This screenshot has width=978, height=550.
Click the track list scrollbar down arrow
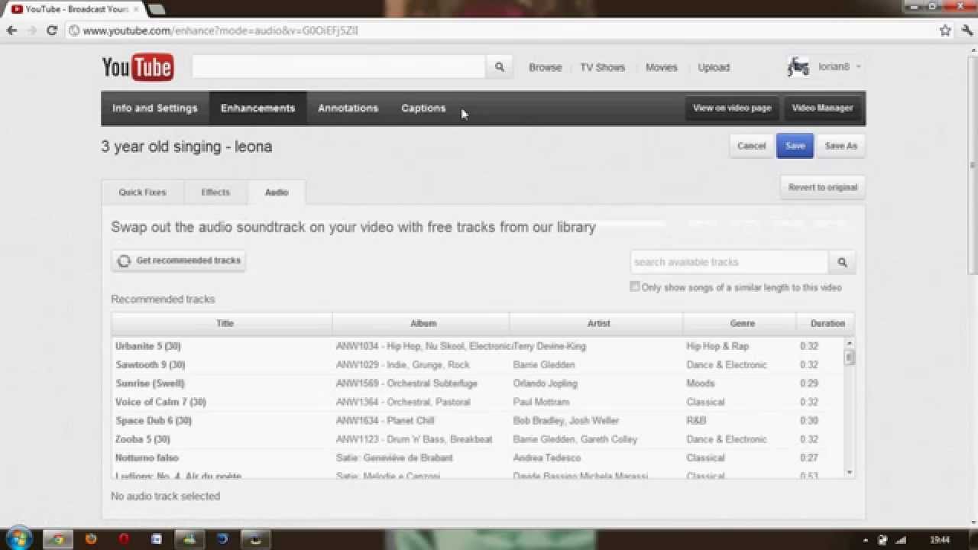click(850, 473)
